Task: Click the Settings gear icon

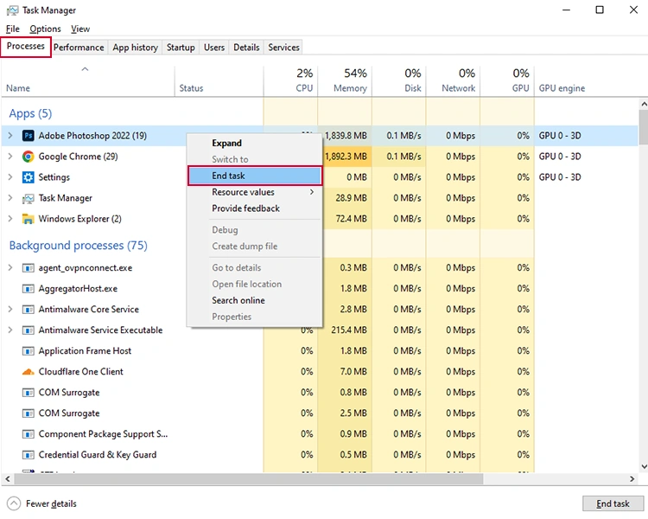Action: (x=29, y=177)
